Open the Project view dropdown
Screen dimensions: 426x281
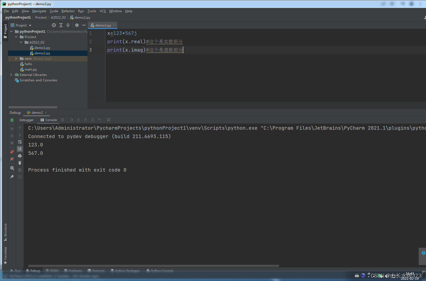coord(21,25)
